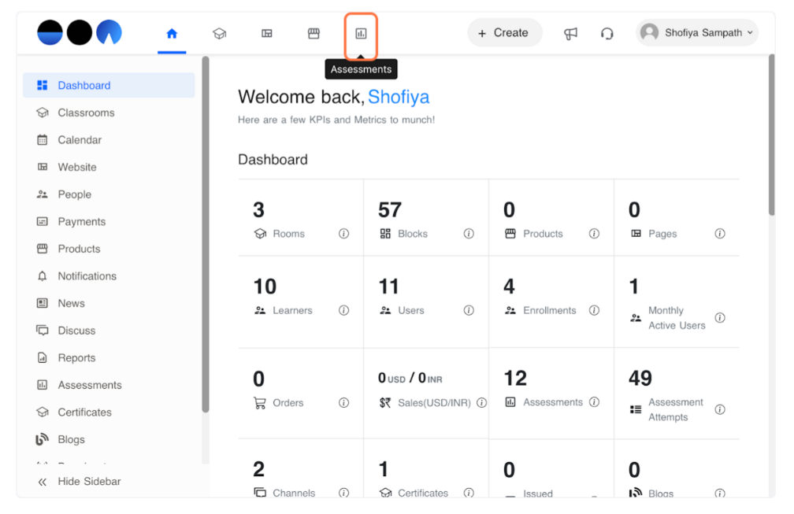Screen dimensions: 794x514
Task: Click the 12 Assessments count
Action: click(x=515, y=379)
